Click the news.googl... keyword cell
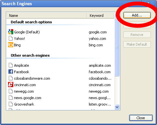The width and height of the screenshot is (157, 125). coord(100,98)
